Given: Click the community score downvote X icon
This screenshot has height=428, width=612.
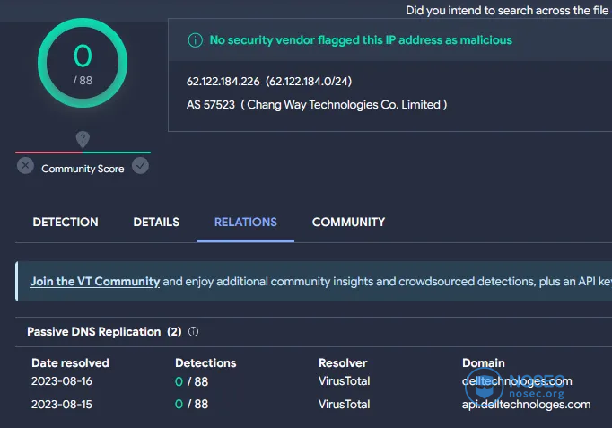Looking at the screenshot, I should coord(25,166).
